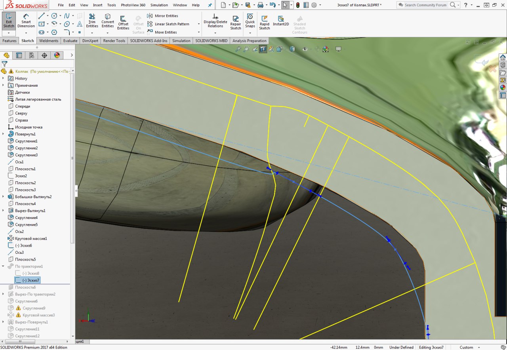
Task: Pick the Spline sketch tool
Action: pos(67,16)
